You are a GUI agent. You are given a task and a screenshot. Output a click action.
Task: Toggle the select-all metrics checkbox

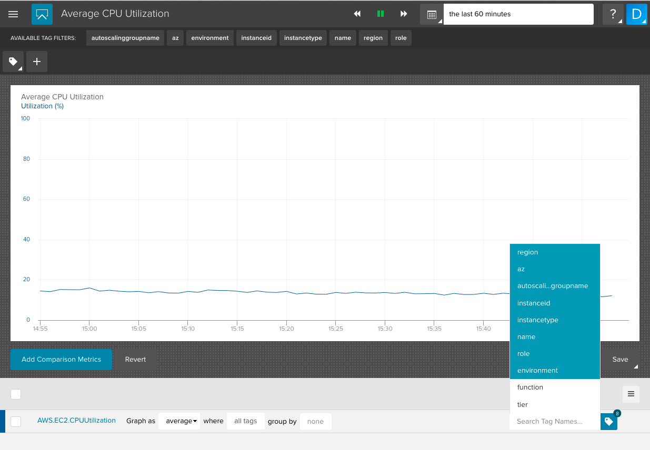16,394
